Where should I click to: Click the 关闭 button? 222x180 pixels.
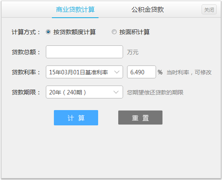pyautogui.click(x=209, y=10)
